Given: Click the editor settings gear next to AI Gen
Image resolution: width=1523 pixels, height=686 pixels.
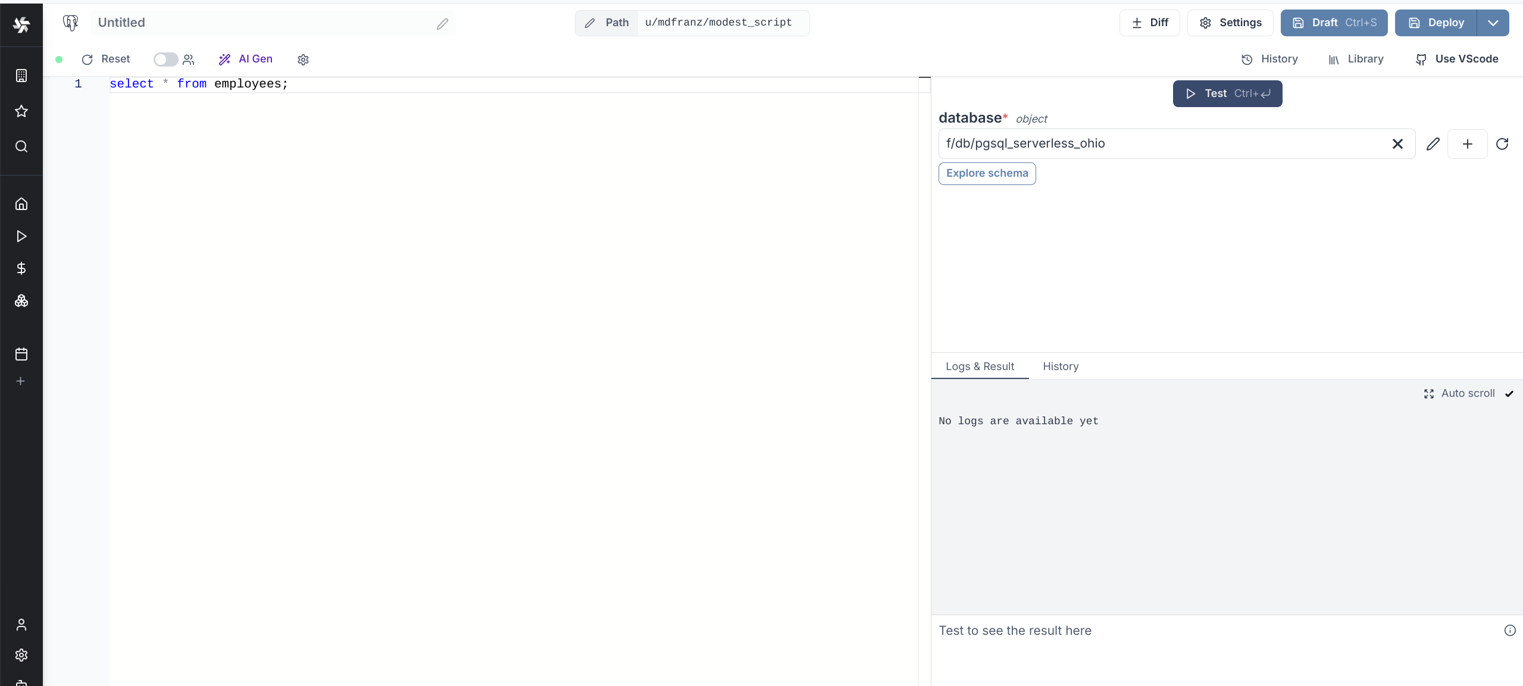Looking at the screenshot, I should pos(303,59).
